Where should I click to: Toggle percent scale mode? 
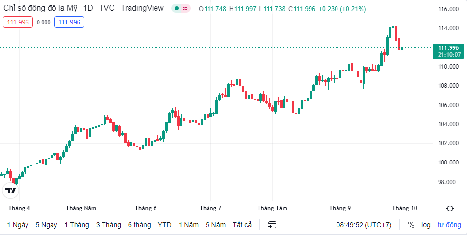pyautogui.click(x=411, y=225)
